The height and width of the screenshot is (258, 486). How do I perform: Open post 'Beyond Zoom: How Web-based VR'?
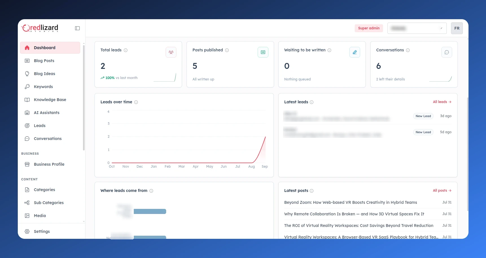coord(351,202)
